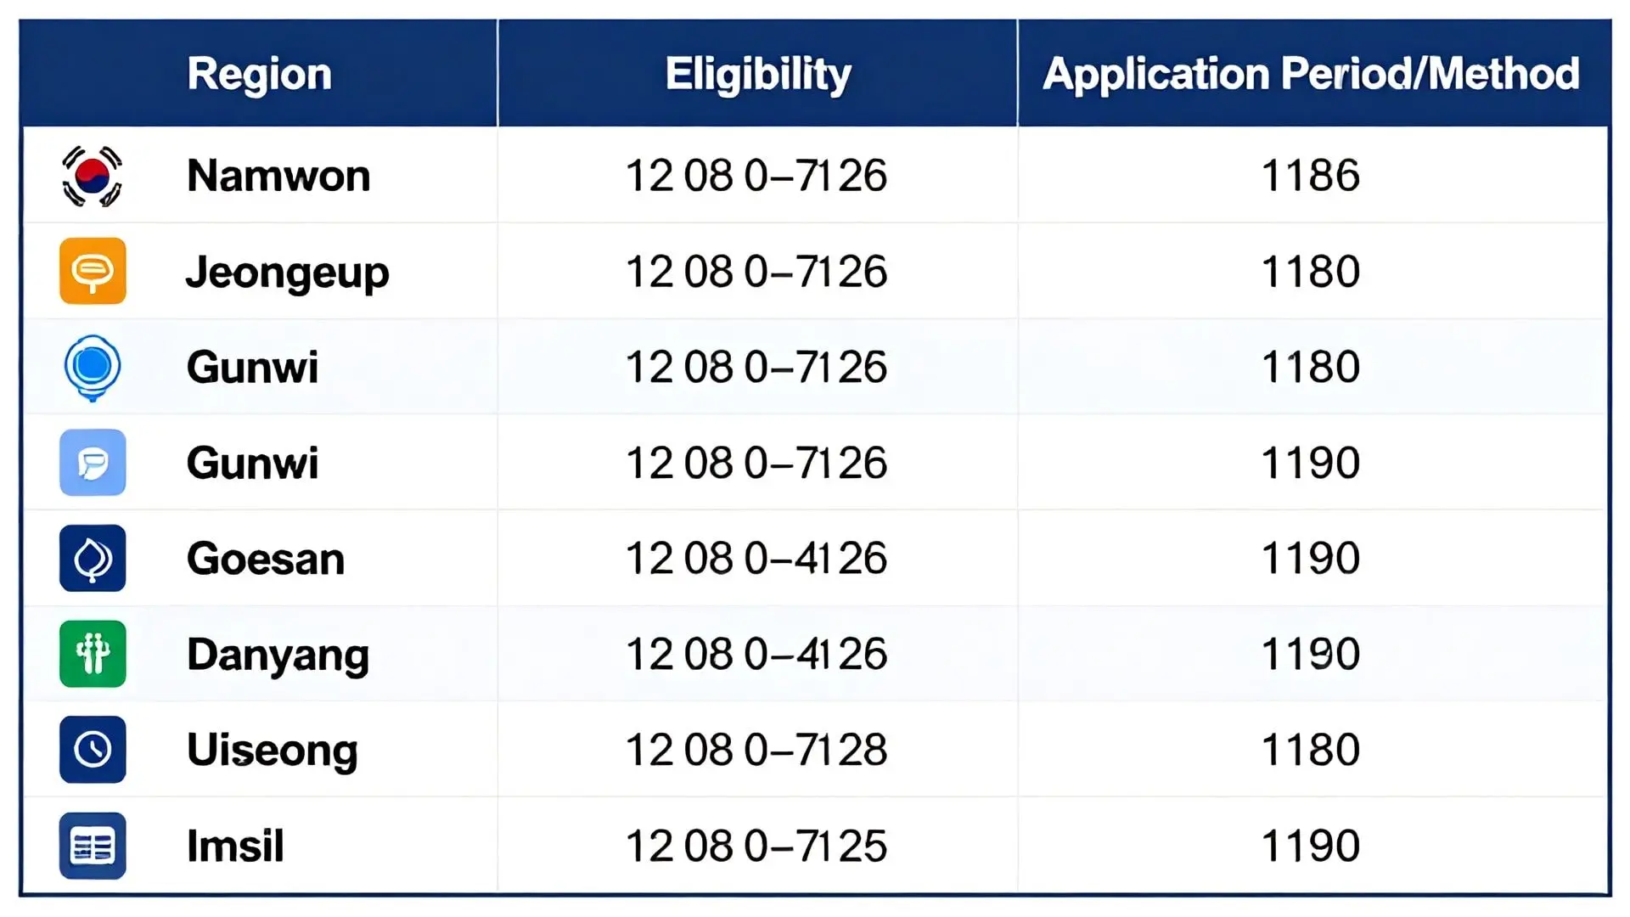Click the 1186 value in Namwon row

[1310, 177]
